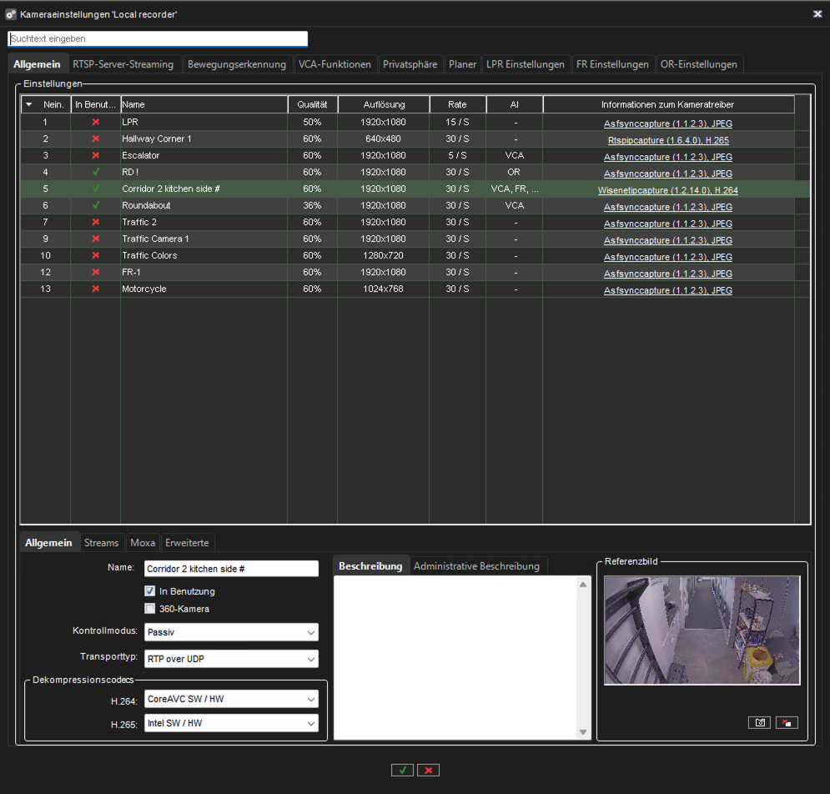Click the green confirm checkmark at the bottom
Image resolution: width=830 pixels, height=794 pixels.
click(x=402, y=770)
